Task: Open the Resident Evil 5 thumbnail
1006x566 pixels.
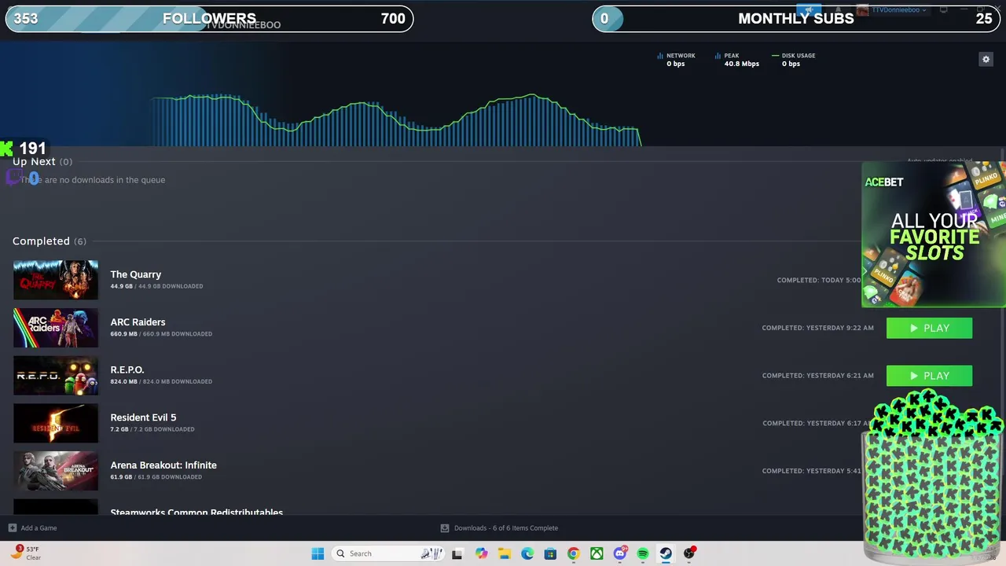Action: [x=56, y=423]
